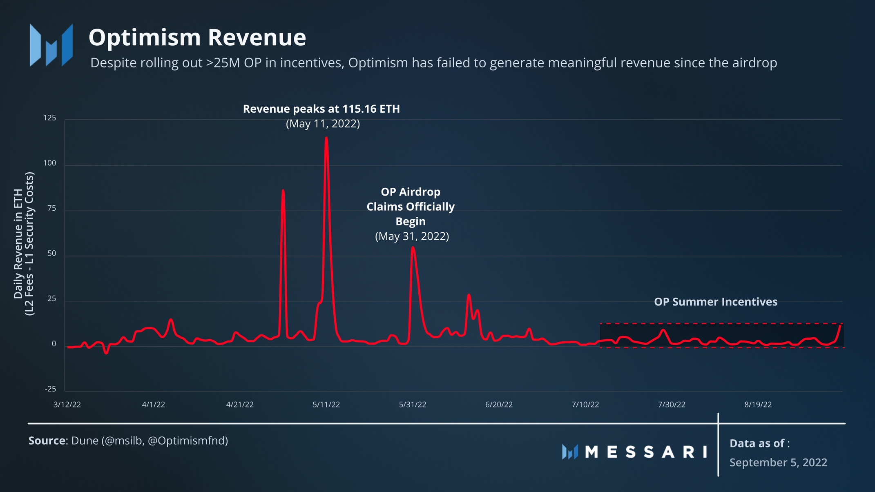Click the MESSARI wordmark in footer

click(x=646, y=452)
